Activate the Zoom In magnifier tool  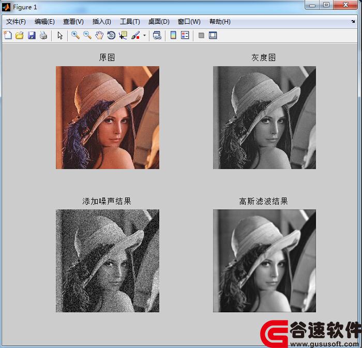click(x=76, y=35)
